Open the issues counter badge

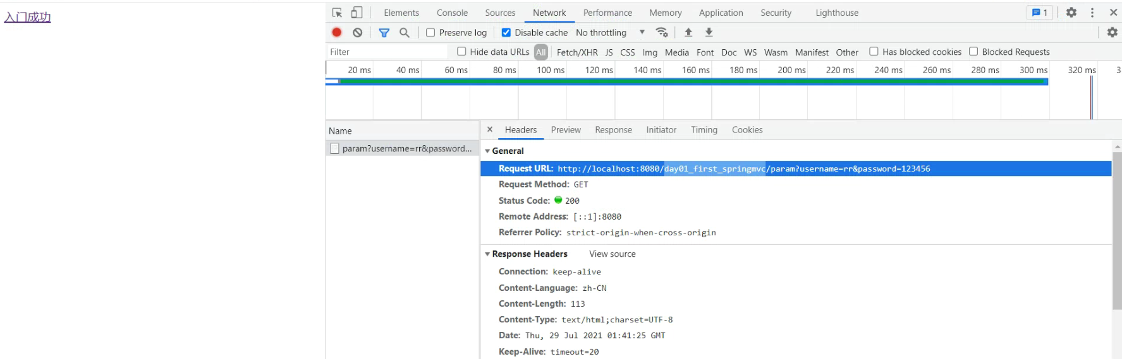click(x=1040, y=12)
